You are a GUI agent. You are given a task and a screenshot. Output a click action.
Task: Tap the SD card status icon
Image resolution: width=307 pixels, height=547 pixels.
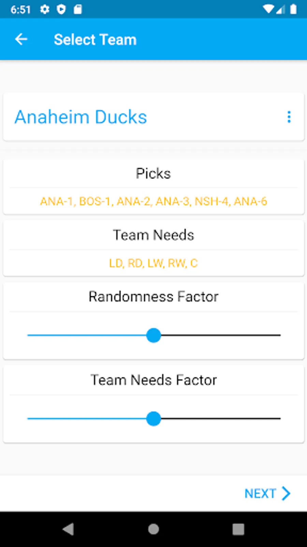[78, 9]
